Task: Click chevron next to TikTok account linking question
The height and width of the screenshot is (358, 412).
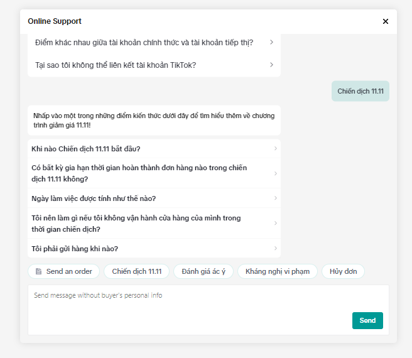Action: click(x=271, y=65)
